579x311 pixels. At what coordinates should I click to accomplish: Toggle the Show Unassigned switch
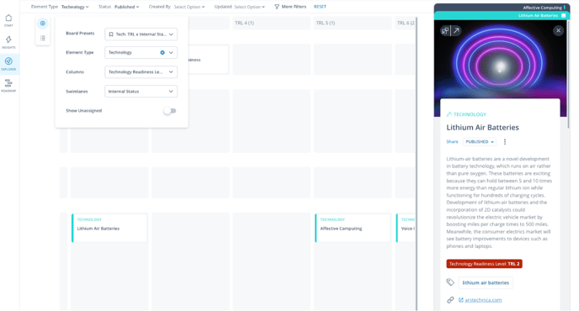tap(170, 111)
